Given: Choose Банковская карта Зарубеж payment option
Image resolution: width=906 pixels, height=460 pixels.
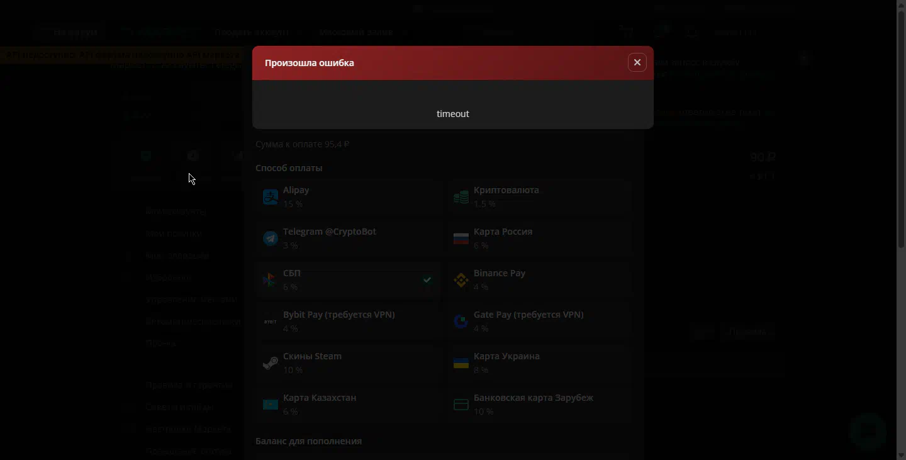Looking at the screenshot, I should [533, 398].
